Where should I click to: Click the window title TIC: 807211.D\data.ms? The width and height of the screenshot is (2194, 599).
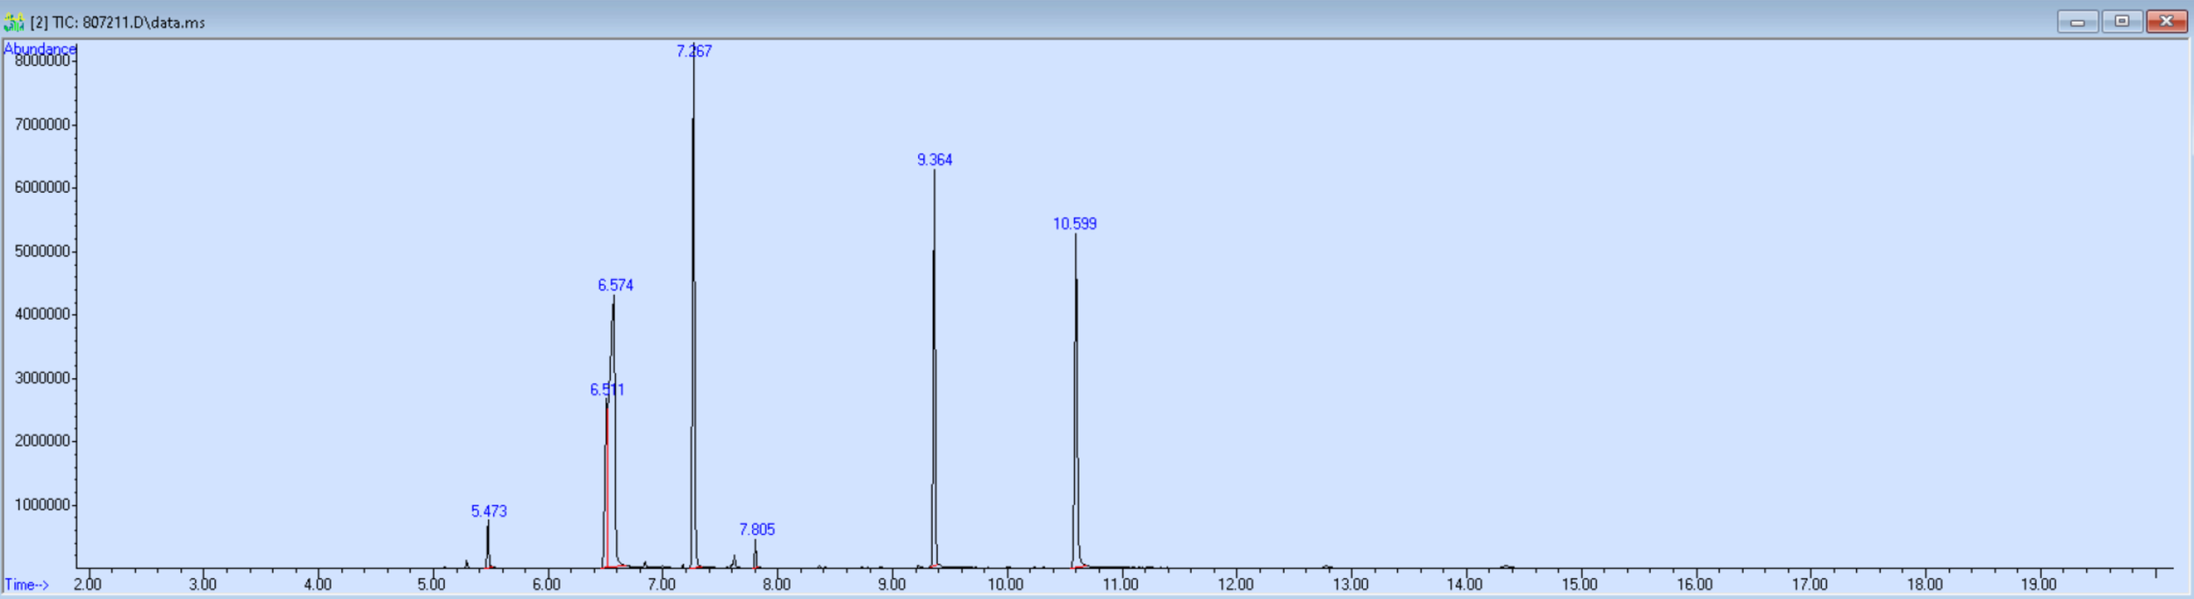click(118, 23)
